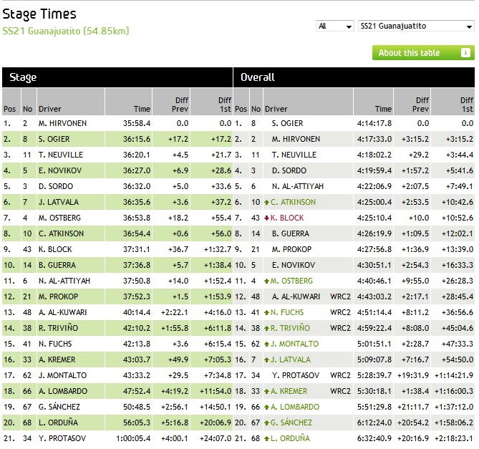479x449 pixels.
Task: Click the up arrow next to M. Ostberg
Action: (x=267, y=281)
